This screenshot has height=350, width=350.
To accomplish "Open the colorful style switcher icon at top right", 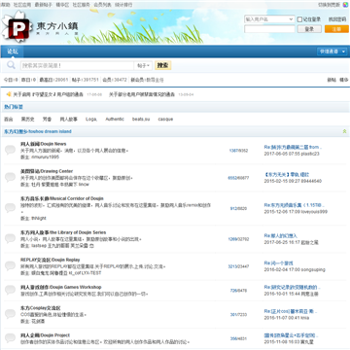I will [345, 5].
